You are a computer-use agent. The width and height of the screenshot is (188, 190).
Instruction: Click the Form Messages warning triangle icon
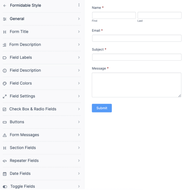coord(5,135)
